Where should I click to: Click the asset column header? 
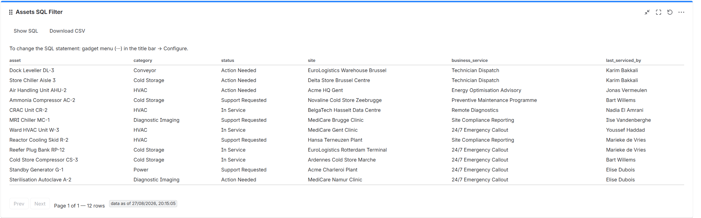(x=15, y=60)
